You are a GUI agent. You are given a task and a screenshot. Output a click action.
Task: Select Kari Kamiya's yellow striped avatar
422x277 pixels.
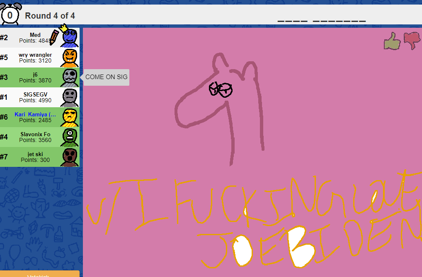[x=70, y=118]
